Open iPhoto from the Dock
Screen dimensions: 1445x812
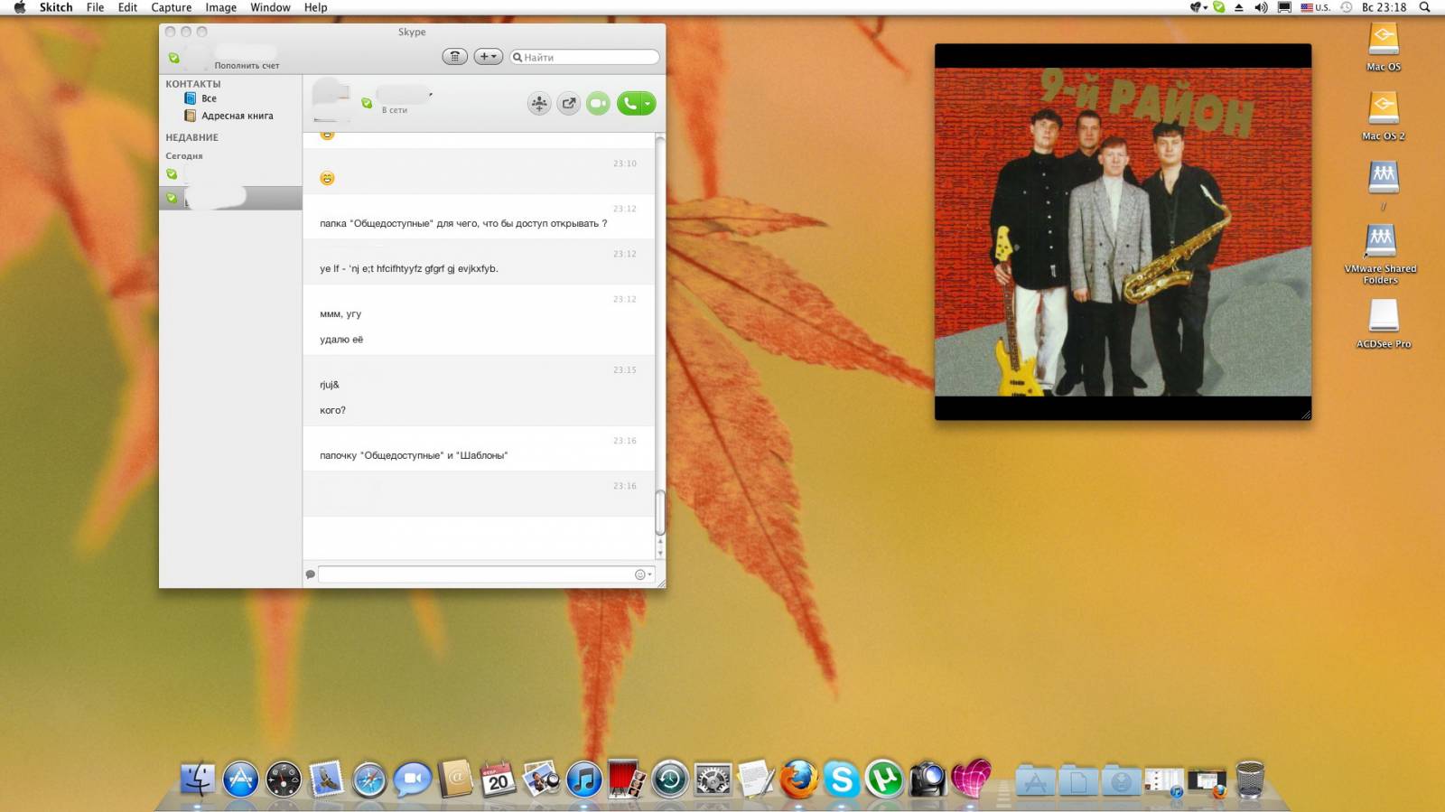tap(541, 779)
